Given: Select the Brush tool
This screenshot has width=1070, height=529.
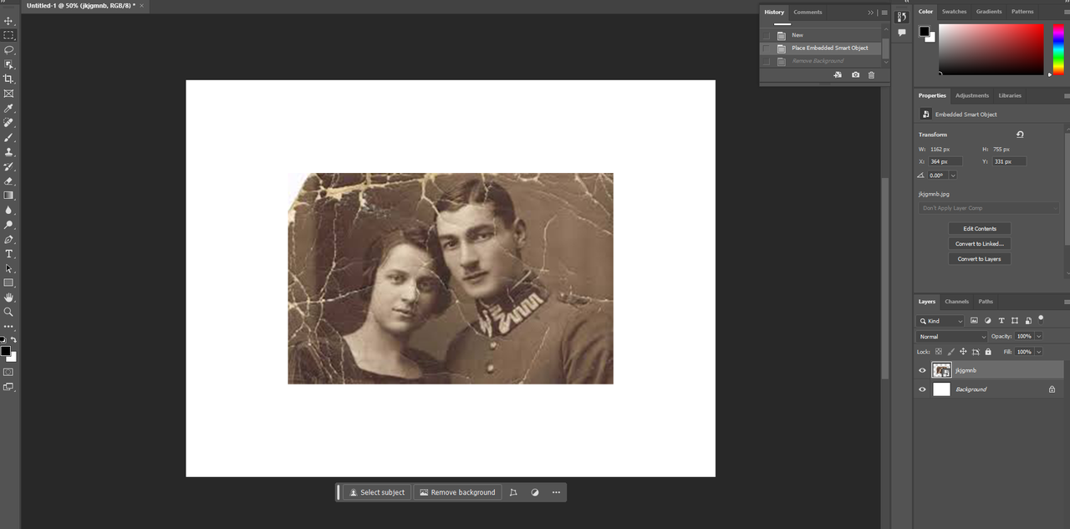Looking at the screenshot, I should [8, 137].
